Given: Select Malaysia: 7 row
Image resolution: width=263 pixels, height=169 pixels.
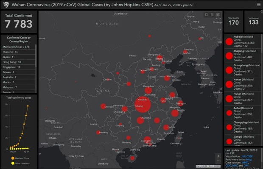Looking at the screenshot, I should 18,87.
